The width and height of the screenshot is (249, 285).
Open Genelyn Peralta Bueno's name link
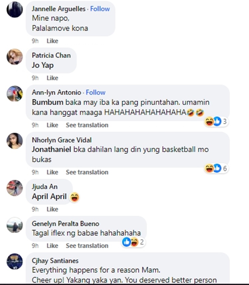[65, 224]
